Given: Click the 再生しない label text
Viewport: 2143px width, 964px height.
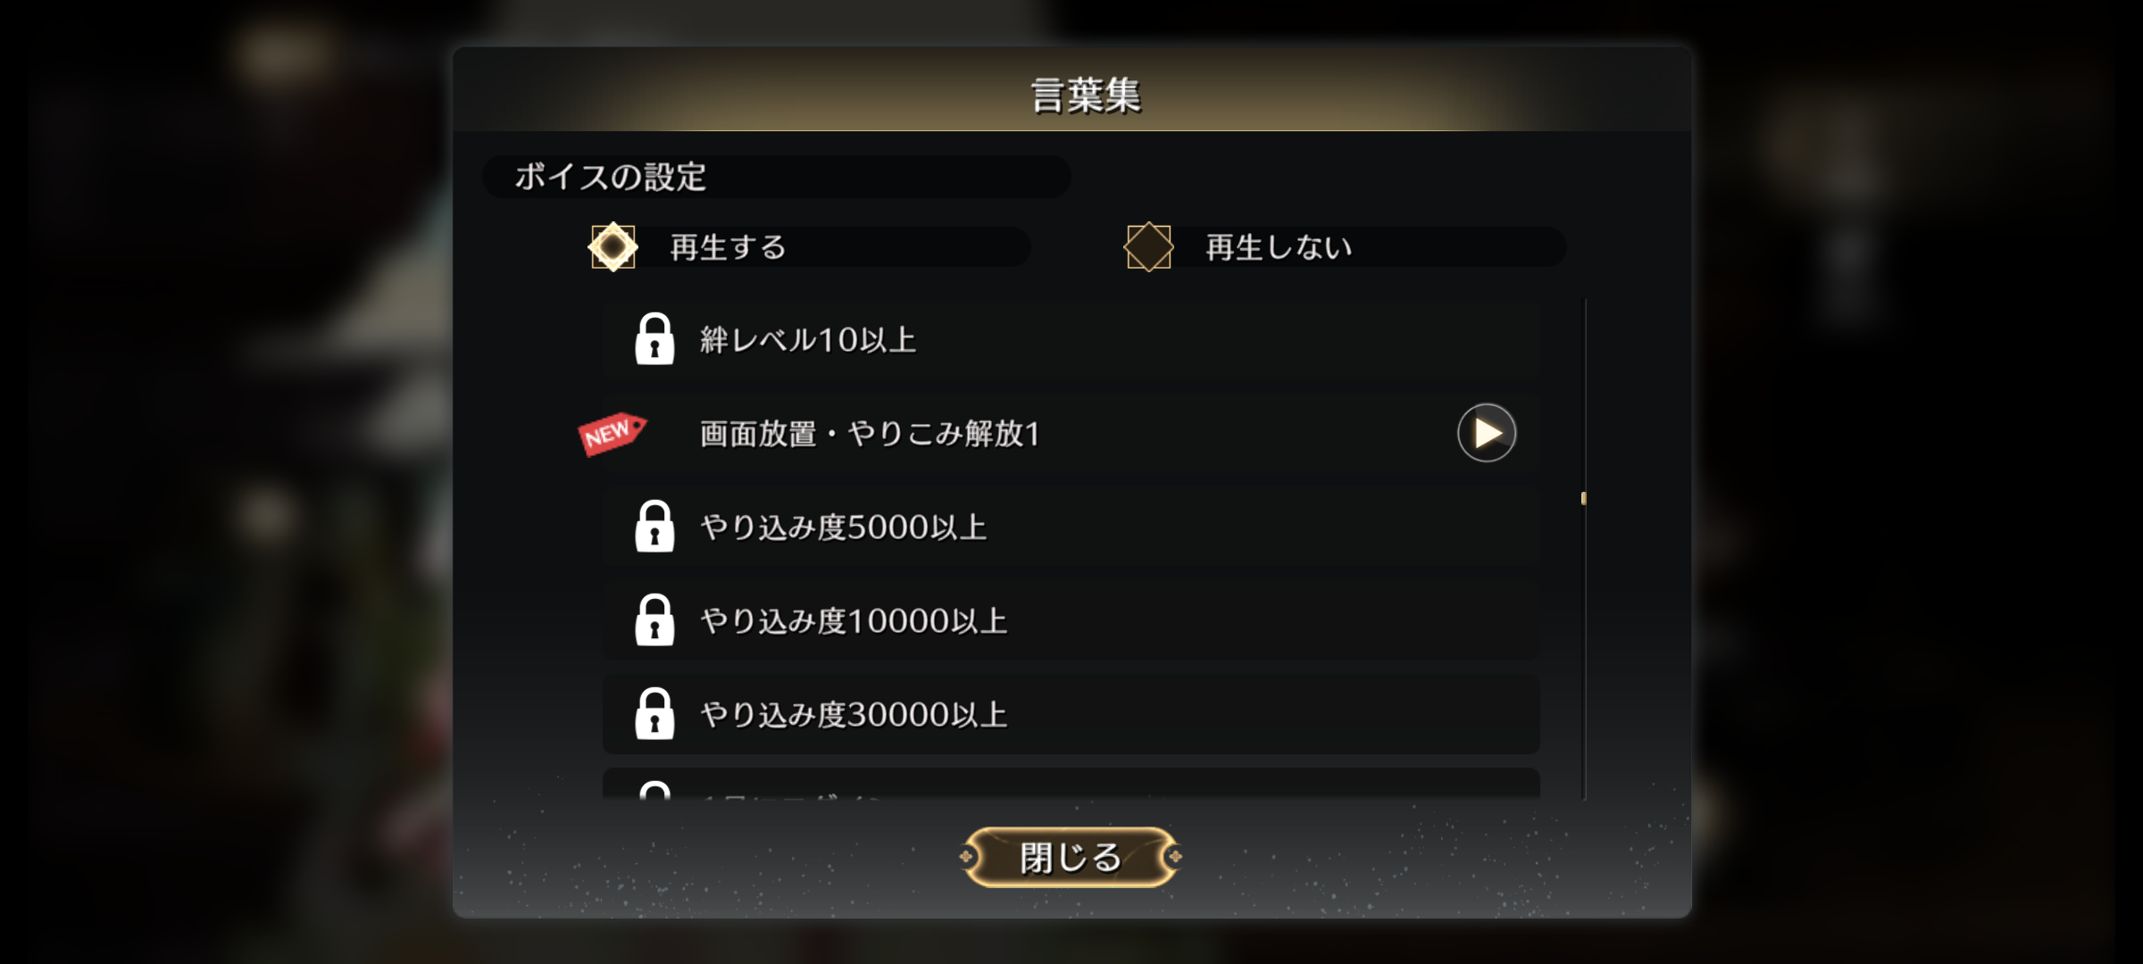Looking at the screenshot, I should 1279,247.
